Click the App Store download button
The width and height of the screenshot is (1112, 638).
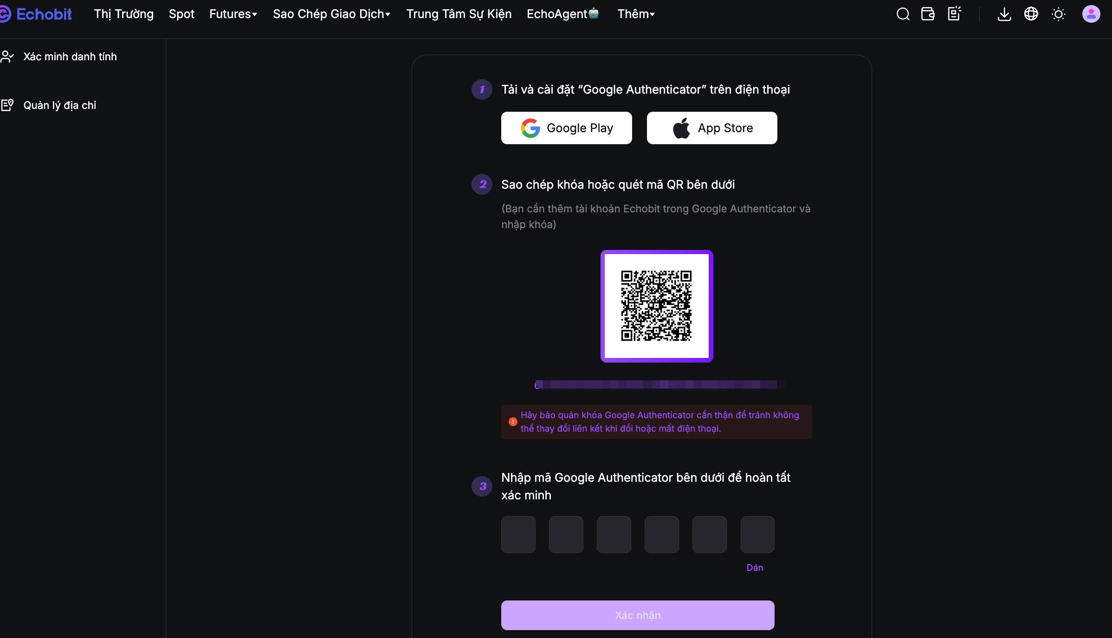(711, 128)
